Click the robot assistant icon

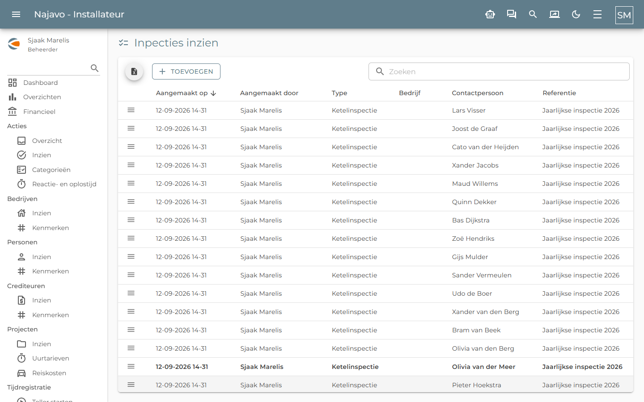490,14
